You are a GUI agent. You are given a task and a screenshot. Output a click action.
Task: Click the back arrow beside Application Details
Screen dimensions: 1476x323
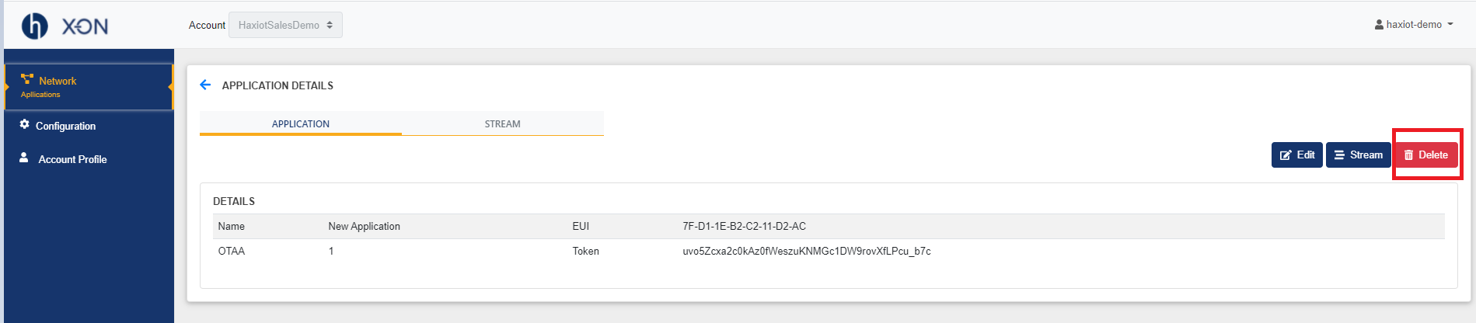205,85
